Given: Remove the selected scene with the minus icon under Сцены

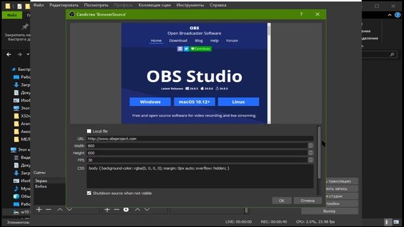Looking at the screenshot, I should pyautogui.click(x=49, y=209).
